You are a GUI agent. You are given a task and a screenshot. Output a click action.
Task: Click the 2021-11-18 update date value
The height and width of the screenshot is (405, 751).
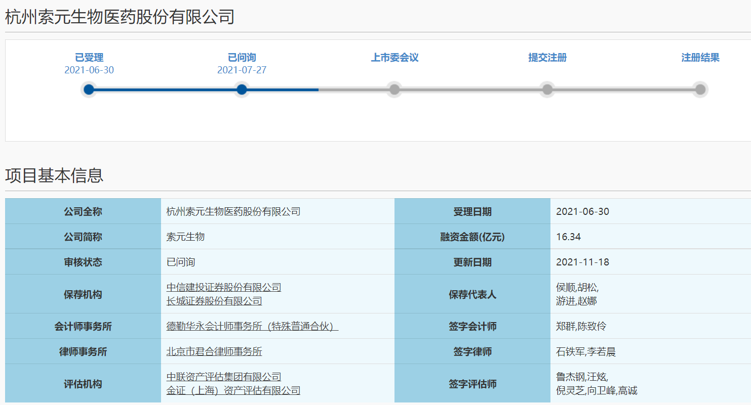click(582, 262)
